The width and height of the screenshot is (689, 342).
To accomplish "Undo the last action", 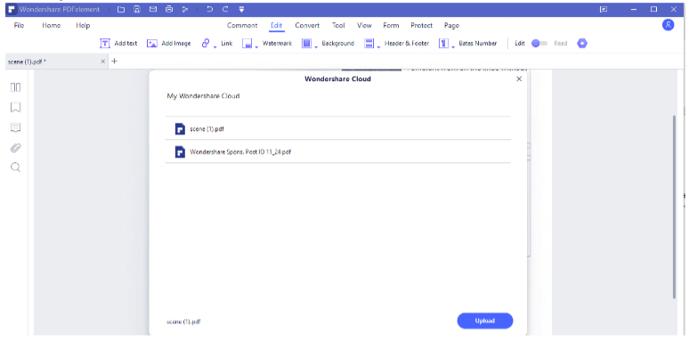I will coord(209,9).
